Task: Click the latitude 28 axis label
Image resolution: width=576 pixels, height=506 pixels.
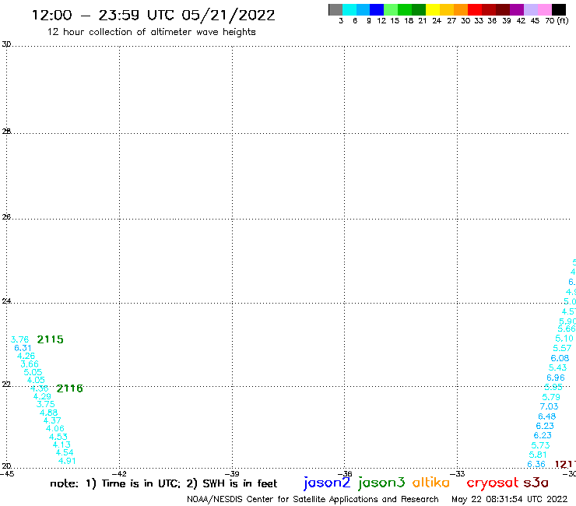Action: pos(6,132)
